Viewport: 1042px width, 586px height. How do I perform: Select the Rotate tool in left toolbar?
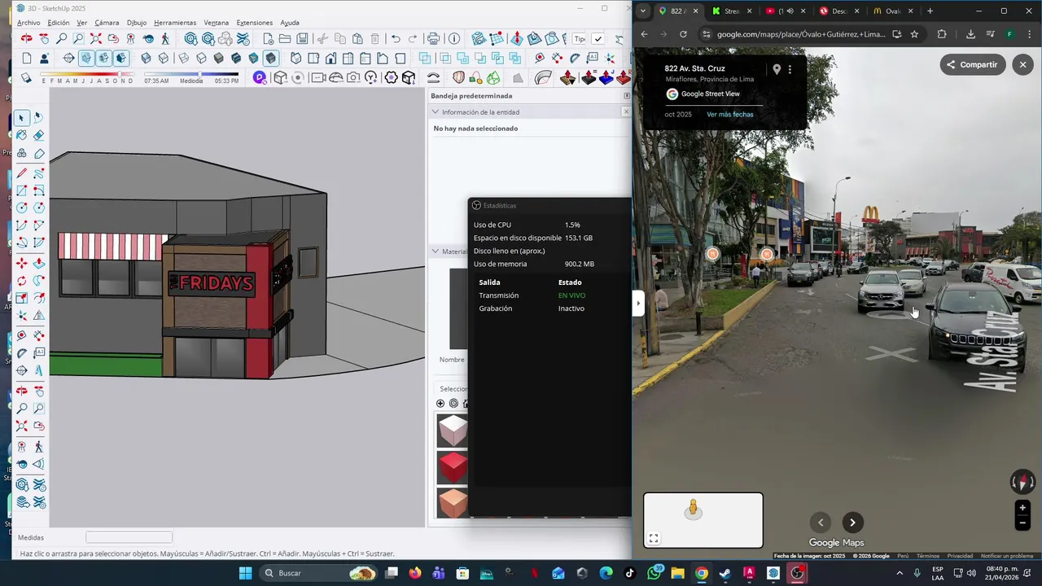click(x=21, y=280)
